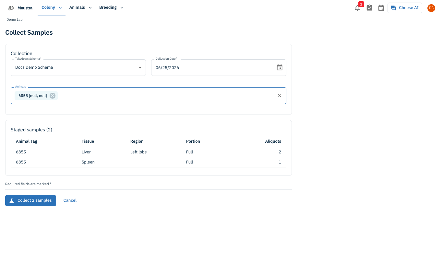Screen dimensions: 443x277
Task: Open the Breeding menu
Action: [111, 8]
